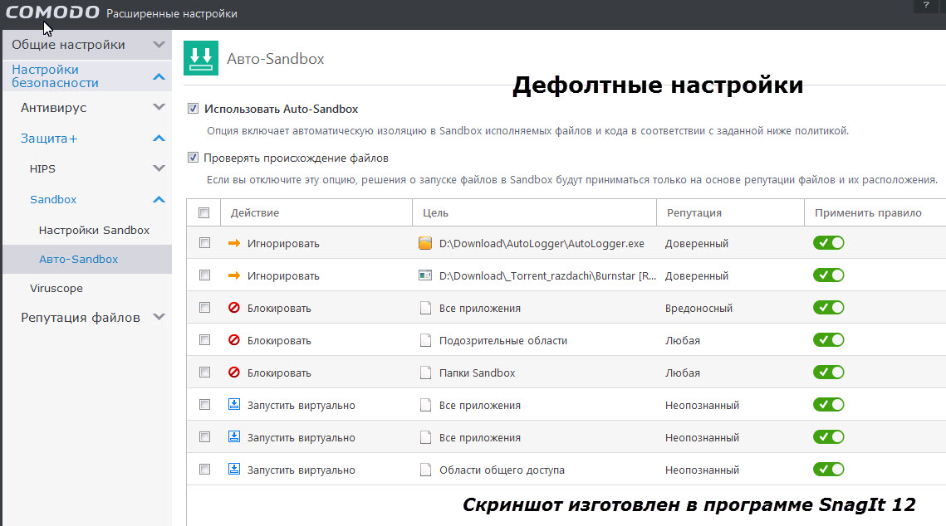Click Доверенный reputation in the Burnstar row
946x526 pixels.
(696, 276)
